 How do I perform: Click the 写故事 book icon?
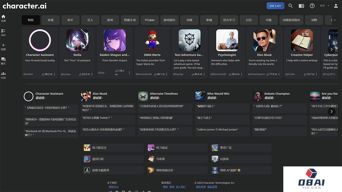(x=151, y=159)
